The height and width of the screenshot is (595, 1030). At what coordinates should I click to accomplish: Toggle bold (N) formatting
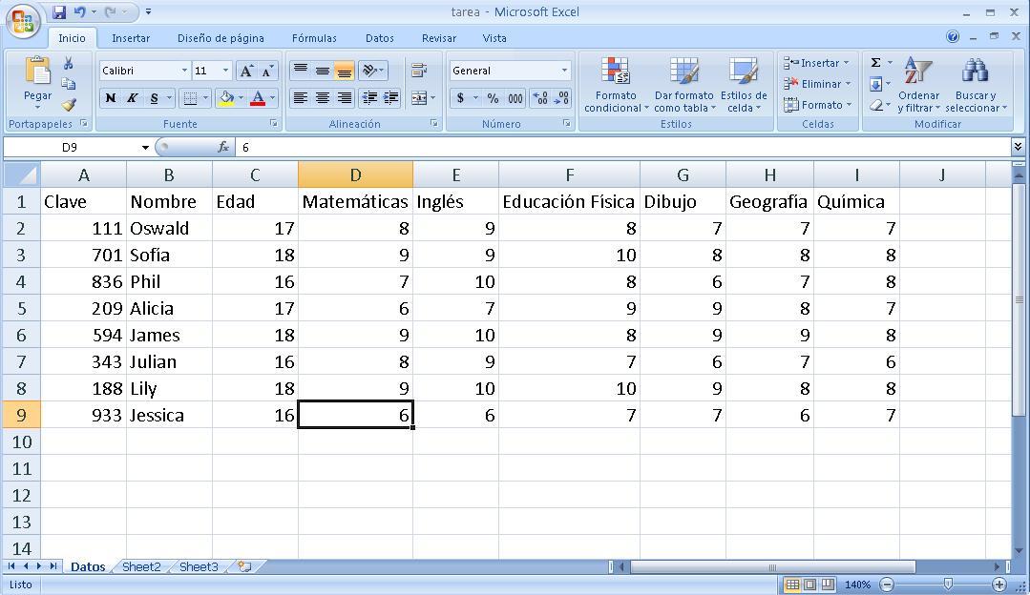pos(111,98)
